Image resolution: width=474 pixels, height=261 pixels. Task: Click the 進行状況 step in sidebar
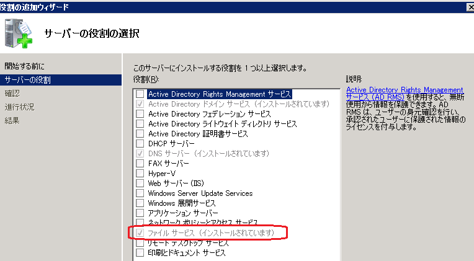20,107
